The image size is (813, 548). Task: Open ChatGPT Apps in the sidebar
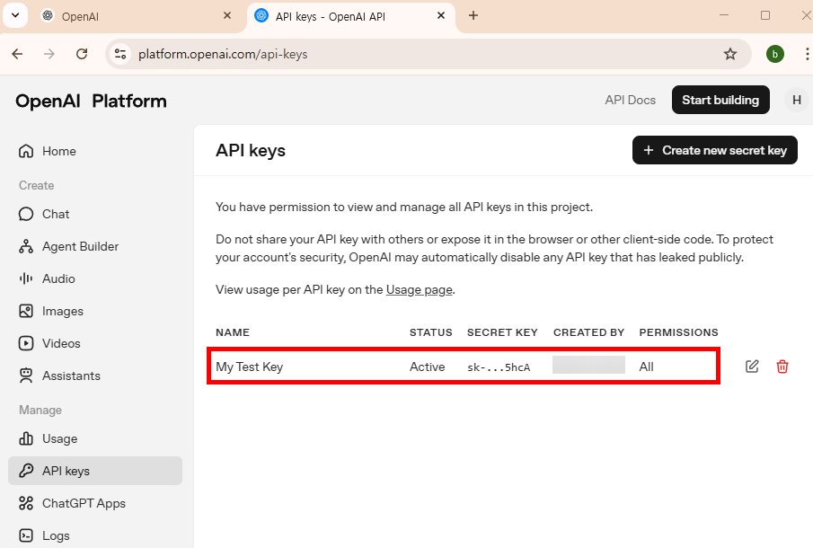[x=95, y=503]
